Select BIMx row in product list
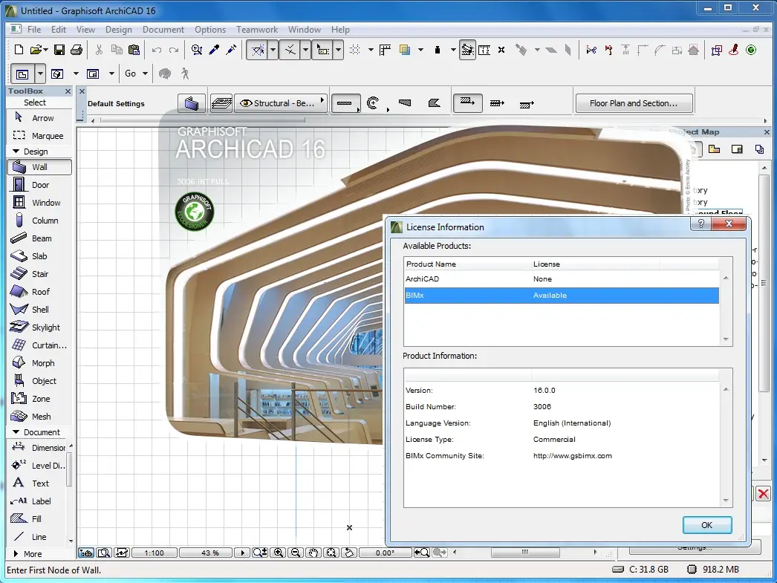777x583 pixels. point(562,296)
